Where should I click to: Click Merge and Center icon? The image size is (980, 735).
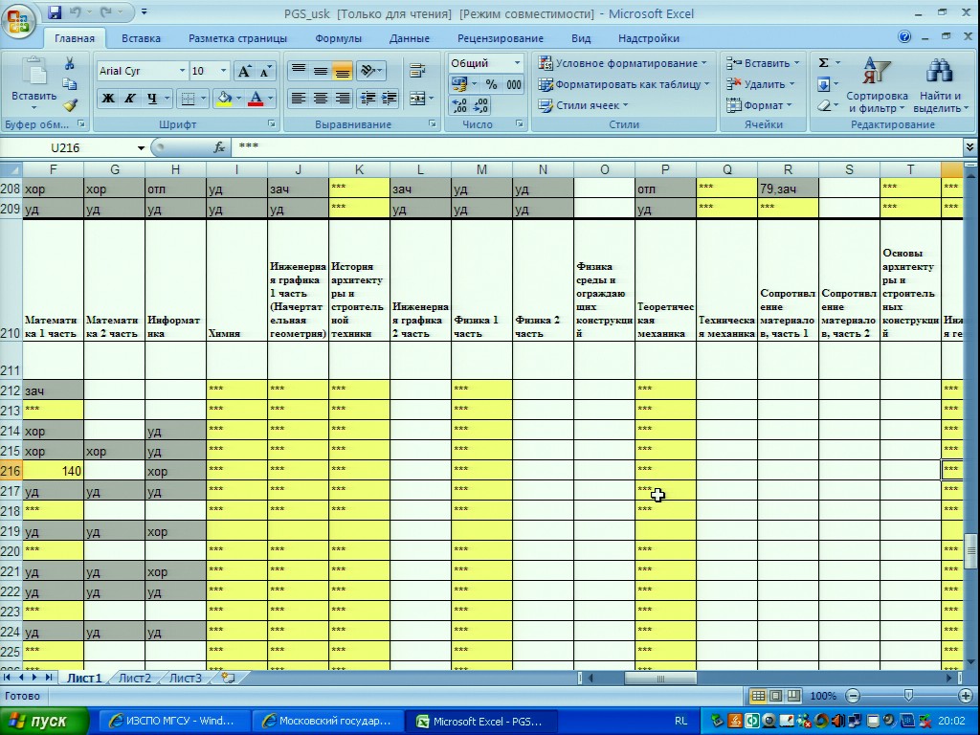417,99
